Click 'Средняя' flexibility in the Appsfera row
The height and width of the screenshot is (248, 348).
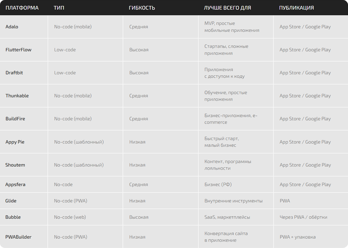(139, 184)
